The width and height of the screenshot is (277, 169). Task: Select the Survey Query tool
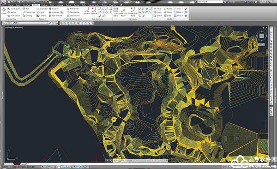click(14, 9)
